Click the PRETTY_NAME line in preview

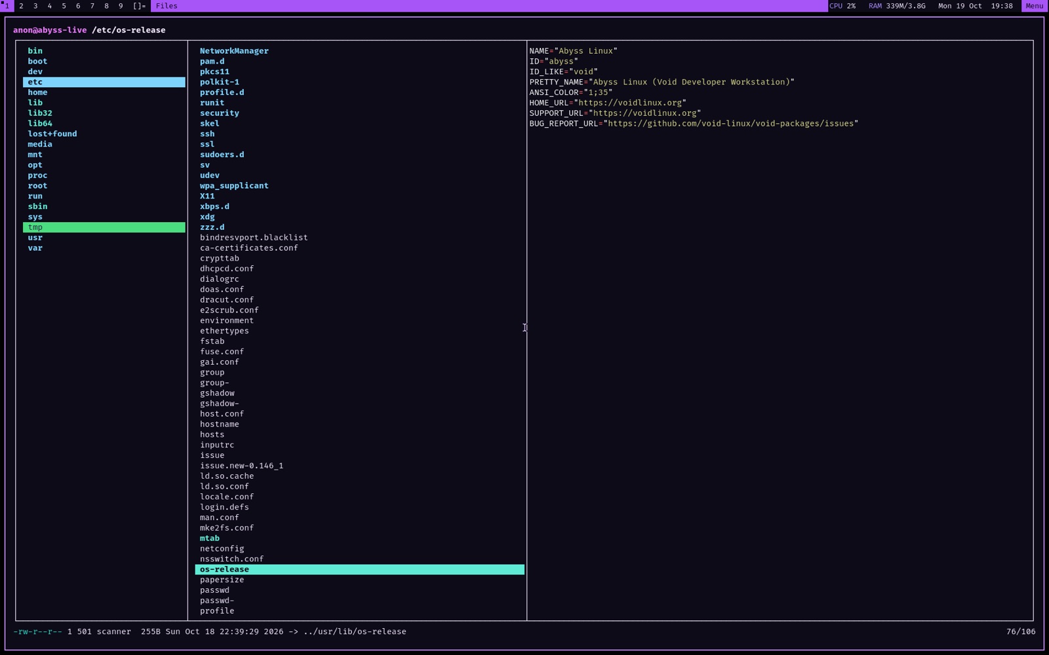[x=662, y=82]
